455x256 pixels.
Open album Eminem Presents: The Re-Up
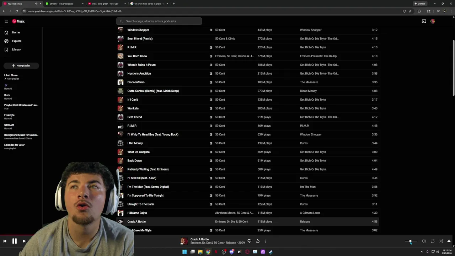[x=318, y=56]
